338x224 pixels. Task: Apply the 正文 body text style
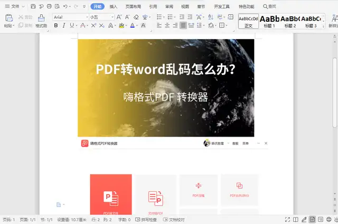coord(248,21)
